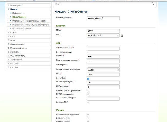Expand the Мониторинг section arrow icon

pyautogui.click(x=8, y=5)
